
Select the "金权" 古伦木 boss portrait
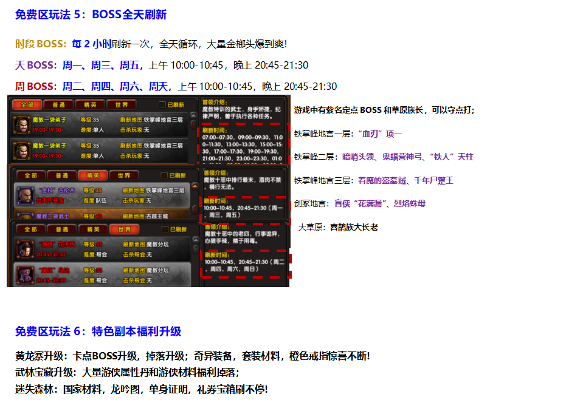click(26, 195)
